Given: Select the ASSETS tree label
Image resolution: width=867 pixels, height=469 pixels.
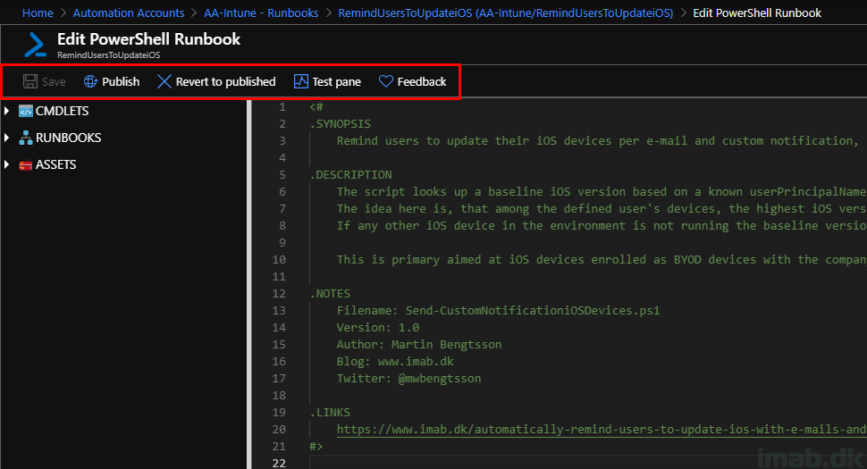Looking at the screenshot, I should coord(55,164).
